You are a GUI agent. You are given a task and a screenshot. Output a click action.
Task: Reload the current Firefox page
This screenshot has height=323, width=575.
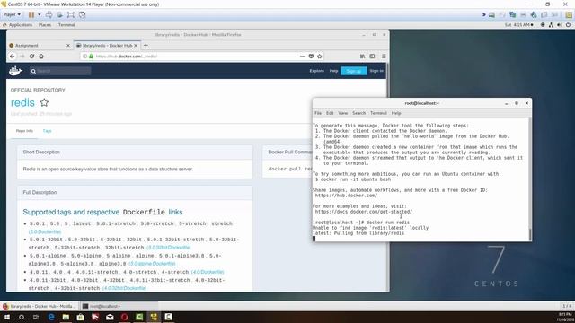(x=31, y=56)
